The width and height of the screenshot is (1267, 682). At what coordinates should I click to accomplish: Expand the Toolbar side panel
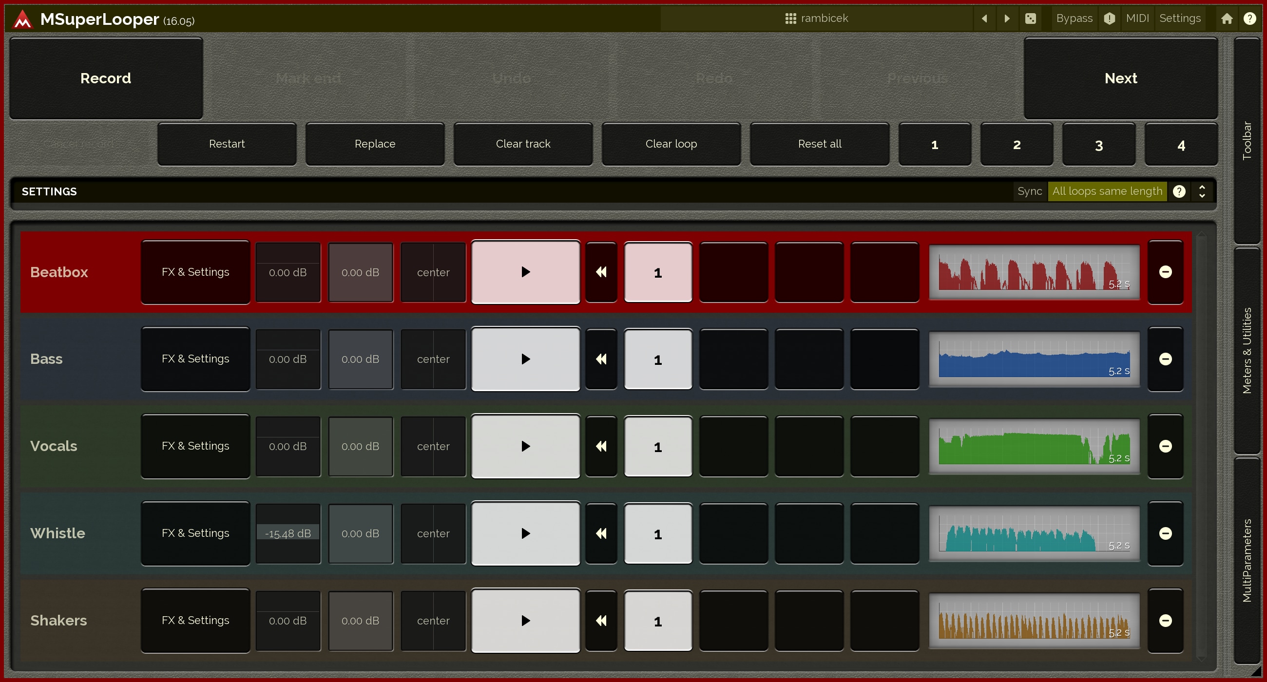pos(1247,140)
